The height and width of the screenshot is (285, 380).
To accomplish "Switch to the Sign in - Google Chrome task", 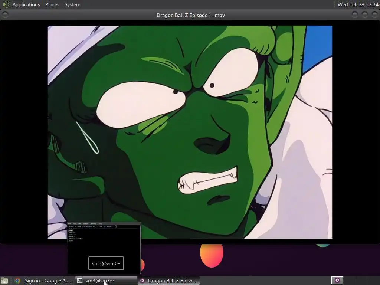I will [44, 281].
